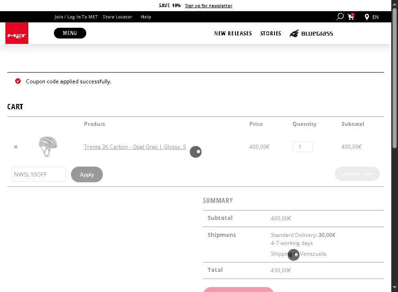Click the Quantity column header
The image size is (398, 292).
pyautogui.click(x=304, y=124)
